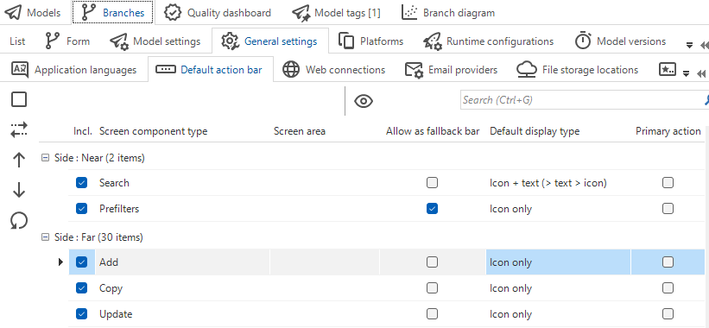Move selected item up with the arrow
709x328 pixels.
click(x=18, y=160)
